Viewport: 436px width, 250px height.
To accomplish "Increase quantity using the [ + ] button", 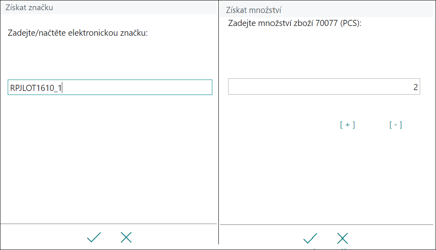I will coord(347,125).
